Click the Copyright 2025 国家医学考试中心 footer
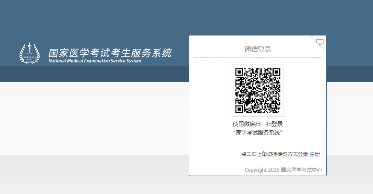This screenshot has width=373, height=194. click(283, 170)
